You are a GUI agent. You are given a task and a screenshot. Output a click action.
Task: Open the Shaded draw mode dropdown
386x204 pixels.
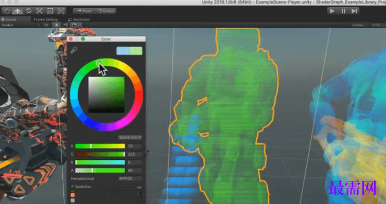pyautogui.click(x=21, y=25)
